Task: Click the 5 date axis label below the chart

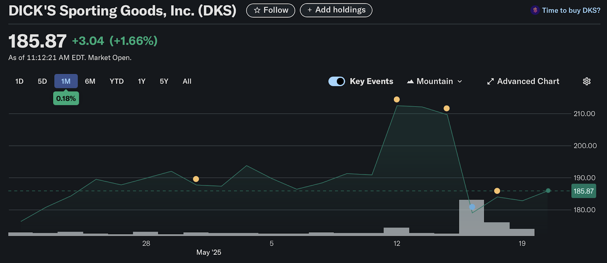Action: (272, 244)
